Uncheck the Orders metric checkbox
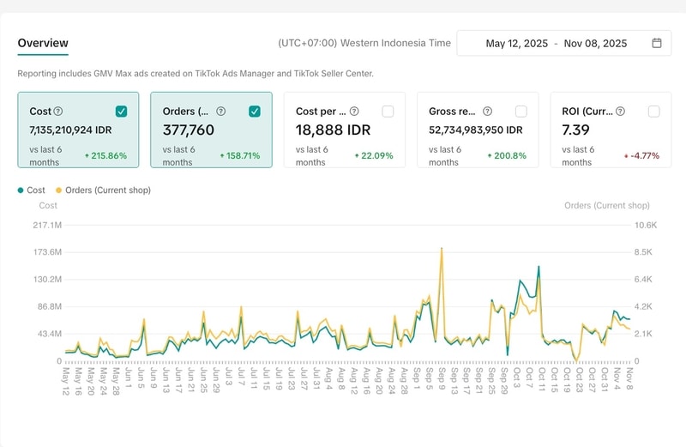 click(255, 112)
